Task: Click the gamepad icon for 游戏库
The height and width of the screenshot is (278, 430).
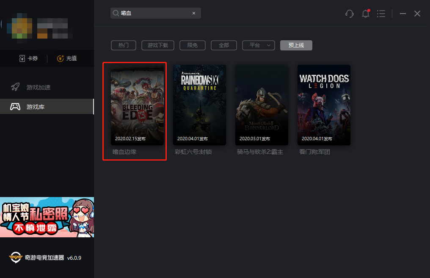Action: [x=15, y=106]
